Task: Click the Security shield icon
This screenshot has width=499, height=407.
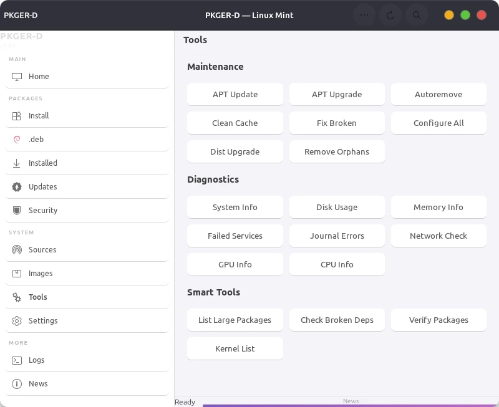Action: pos(17,210)
